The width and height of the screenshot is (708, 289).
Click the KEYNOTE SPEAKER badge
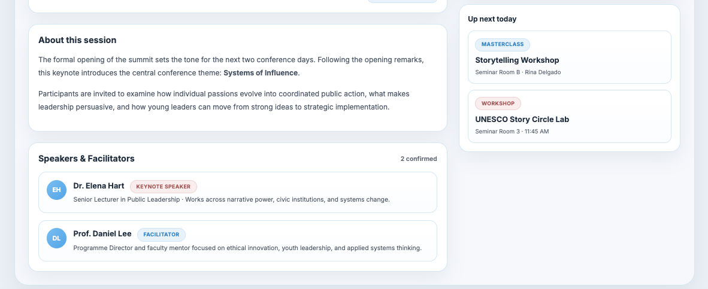point(164,187)
